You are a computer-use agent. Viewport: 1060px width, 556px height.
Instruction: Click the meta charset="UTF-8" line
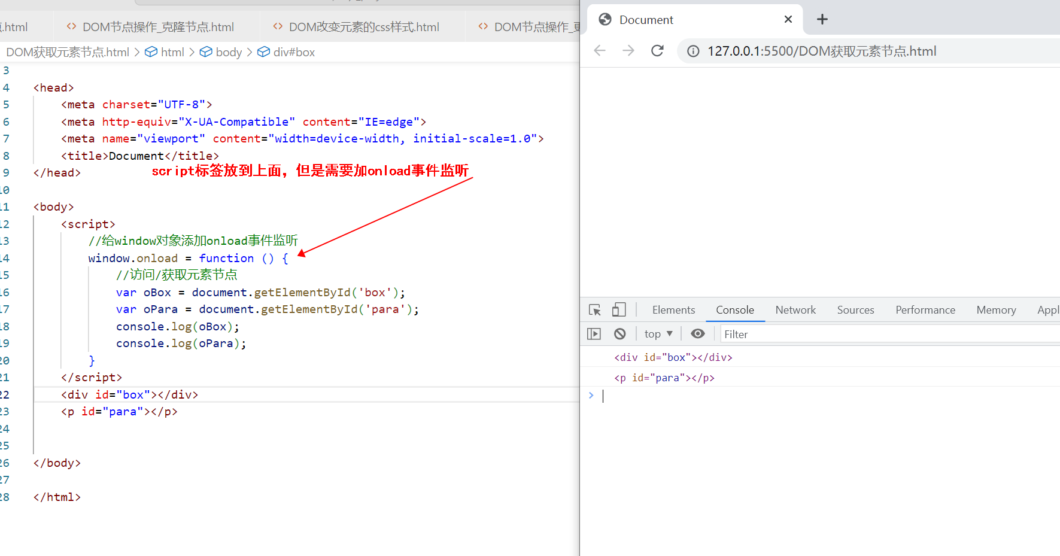pos(136,104)
